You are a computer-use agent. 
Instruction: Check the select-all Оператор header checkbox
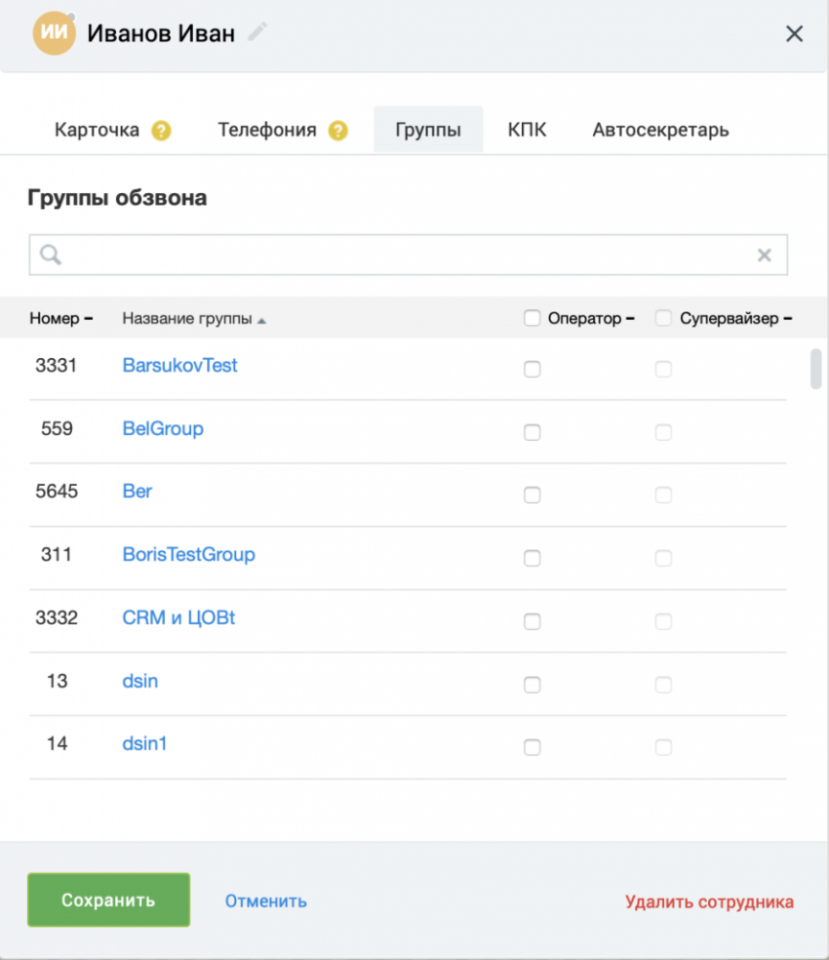click(533, 318)
